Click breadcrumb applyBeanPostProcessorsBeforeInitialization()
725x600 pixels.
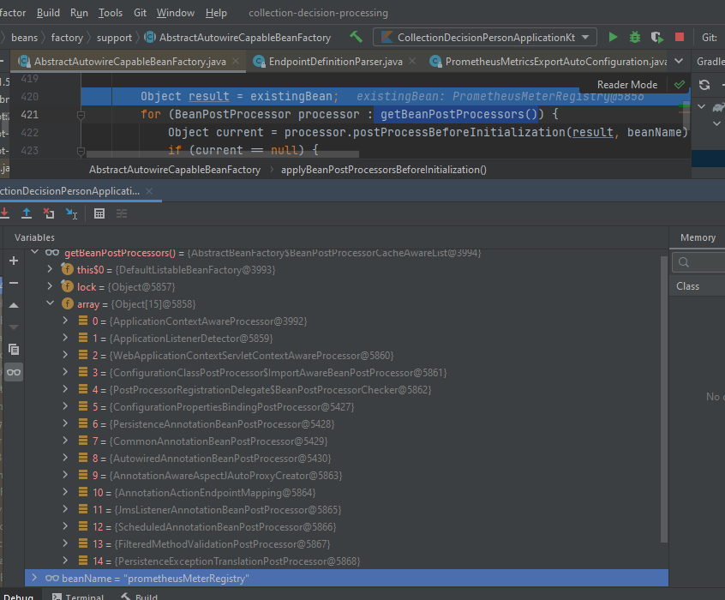[x=384, y=170]
